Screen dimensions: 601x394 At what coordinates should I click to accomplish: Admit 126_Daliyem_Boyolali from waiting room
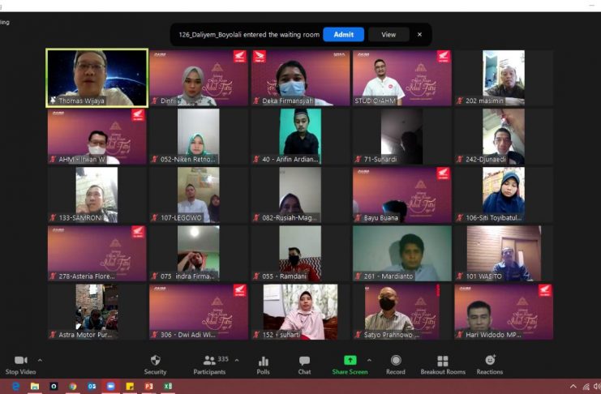(x=343, y=34)
